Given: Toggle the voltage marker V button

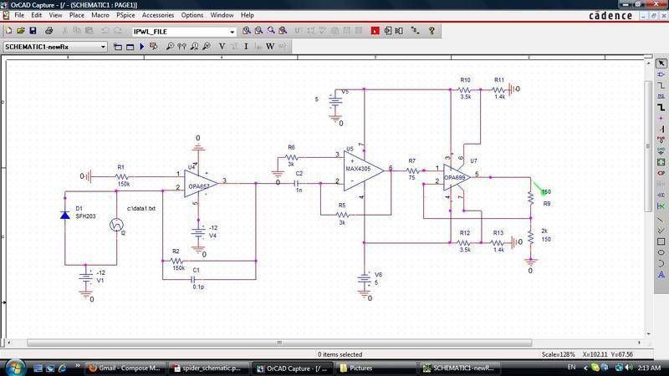Looking at the screenshot, I should [222, 47].
